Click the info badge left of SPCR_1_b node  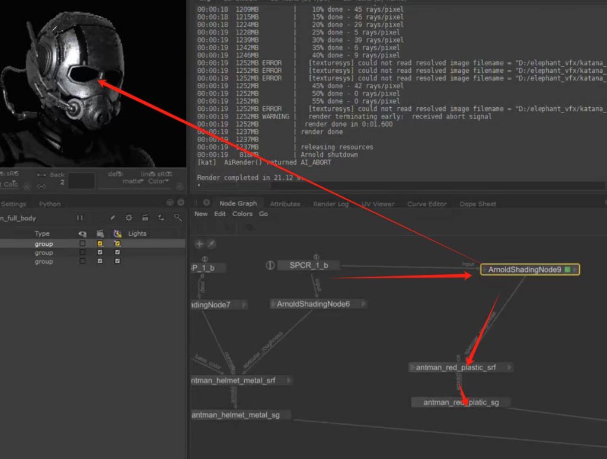270,265
